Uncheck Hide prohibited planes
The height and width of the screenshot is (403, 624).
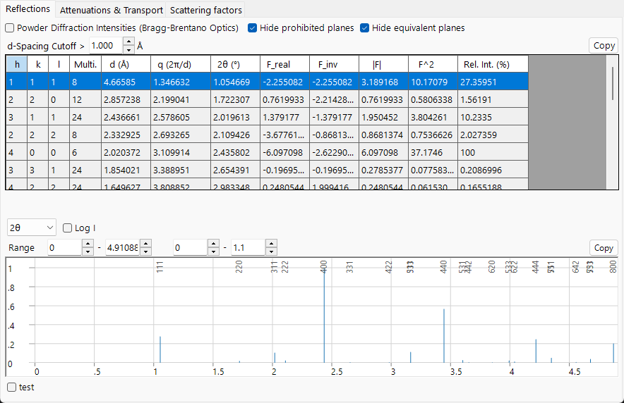[x=252, y=27]
